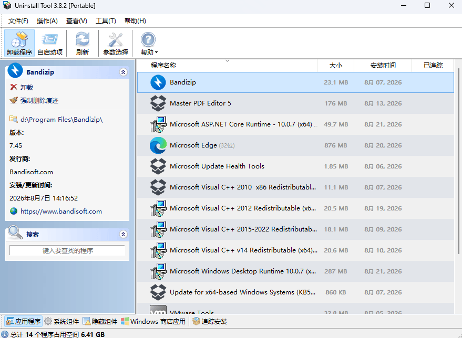Open the 工具(T) menu

tap(106, 21)
